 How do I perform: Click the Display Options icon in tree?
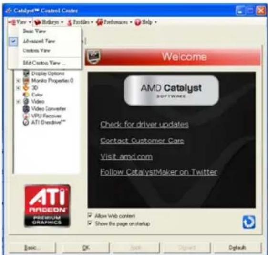click(26, 74)
